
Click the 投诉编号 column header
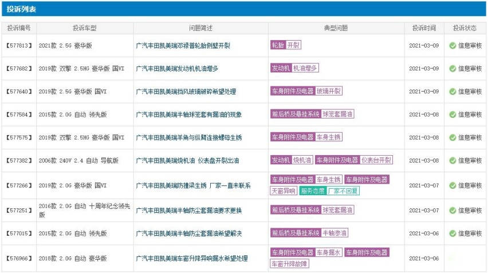19,28
